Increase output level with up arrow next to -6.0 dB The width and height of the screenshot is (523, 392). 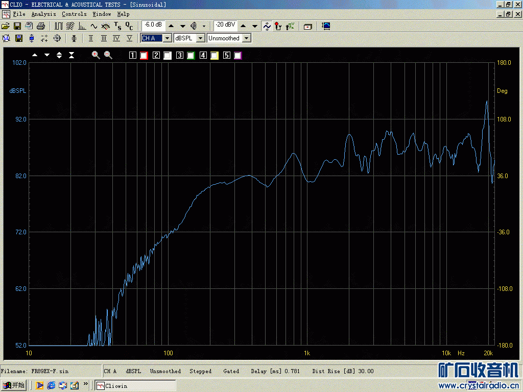tap(171, 26)
